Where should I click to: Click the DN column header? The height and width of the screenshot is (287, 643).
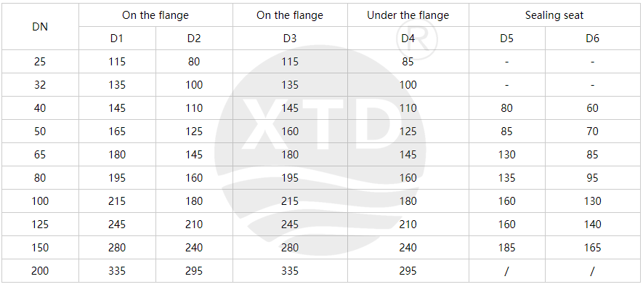(40, 27)
